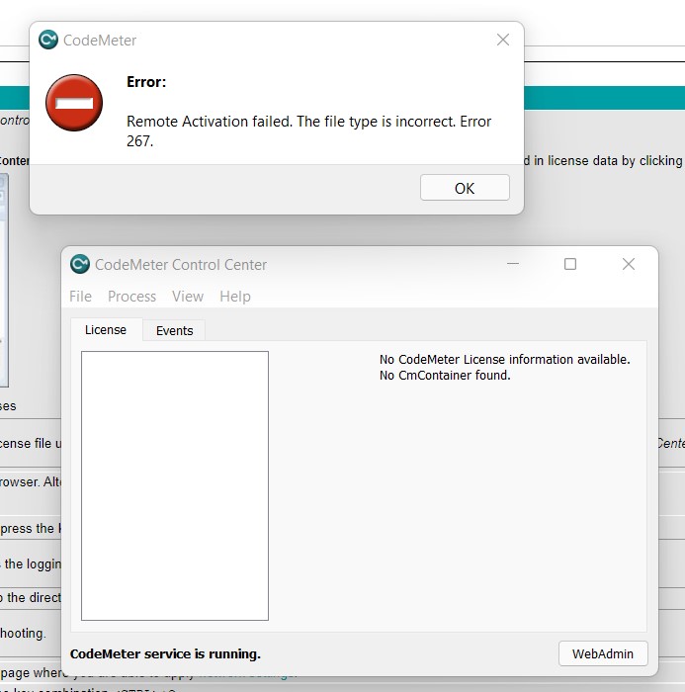Click the 'CodeMeter Control Center' title text
Viewport: 685px width, 692px height.
pos(181,264)
